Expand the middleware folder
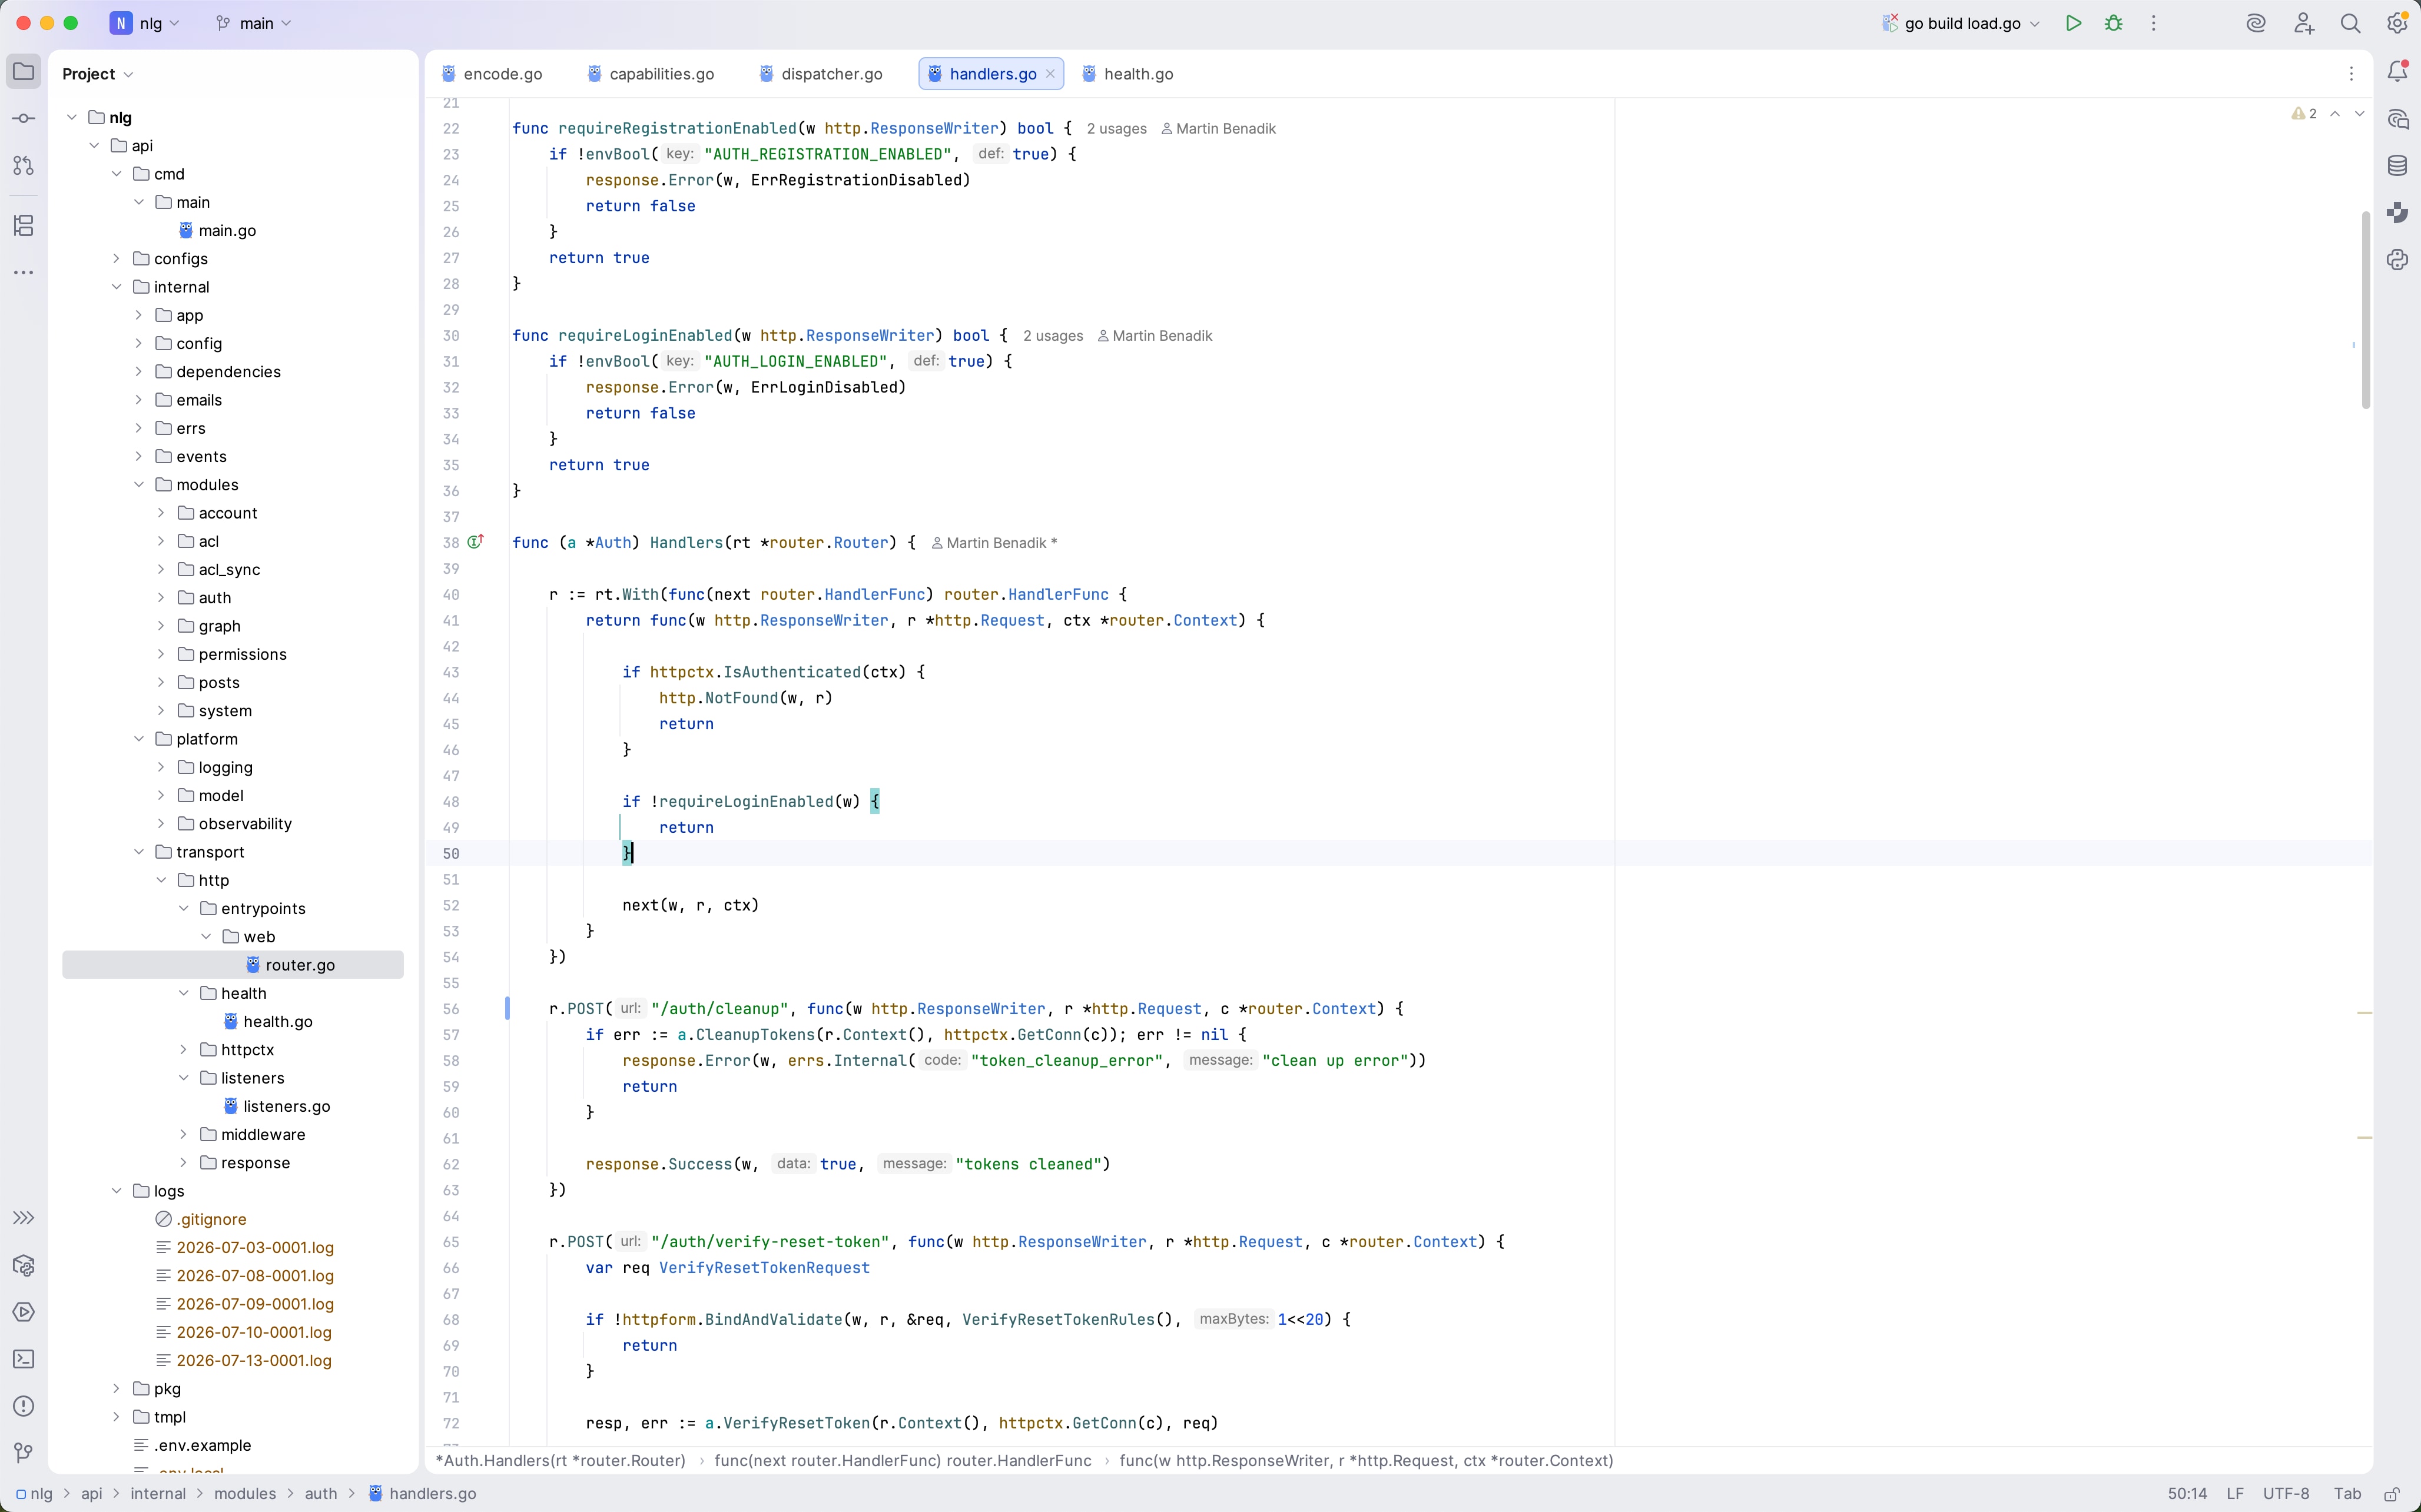 tap(184, 1134)
